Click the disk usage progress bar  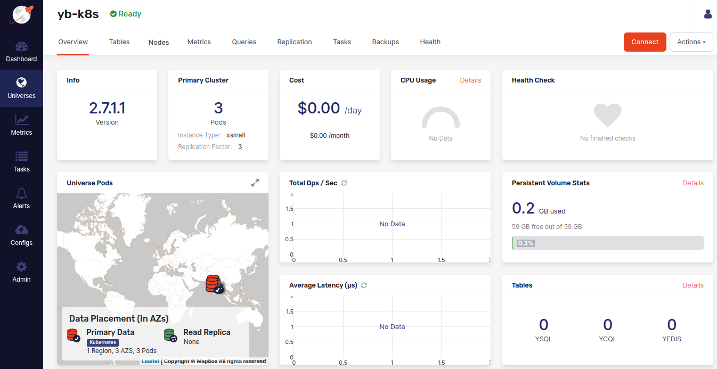coord(607,243)
